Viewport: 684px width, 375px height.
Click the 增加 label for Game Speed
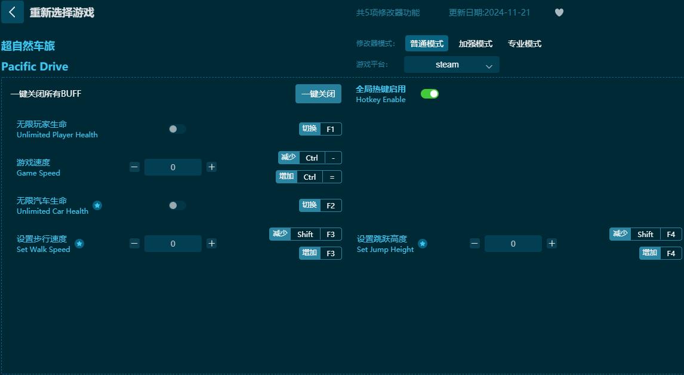point(286,177)
